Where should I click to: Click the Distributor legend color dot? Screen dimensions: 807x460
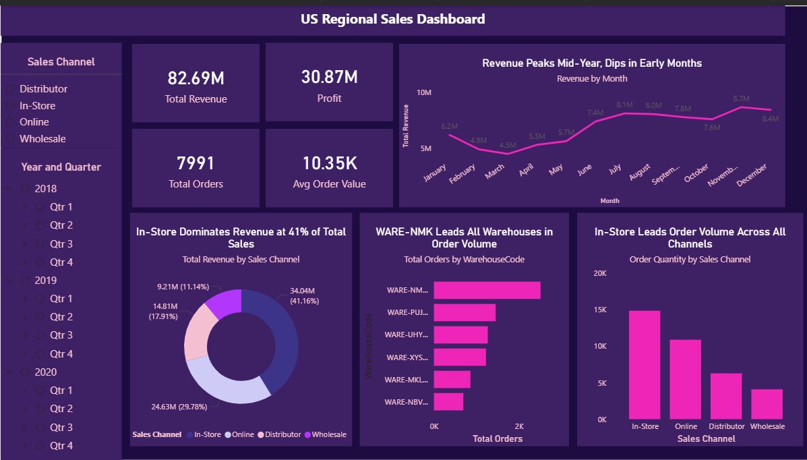pos(261,435)
